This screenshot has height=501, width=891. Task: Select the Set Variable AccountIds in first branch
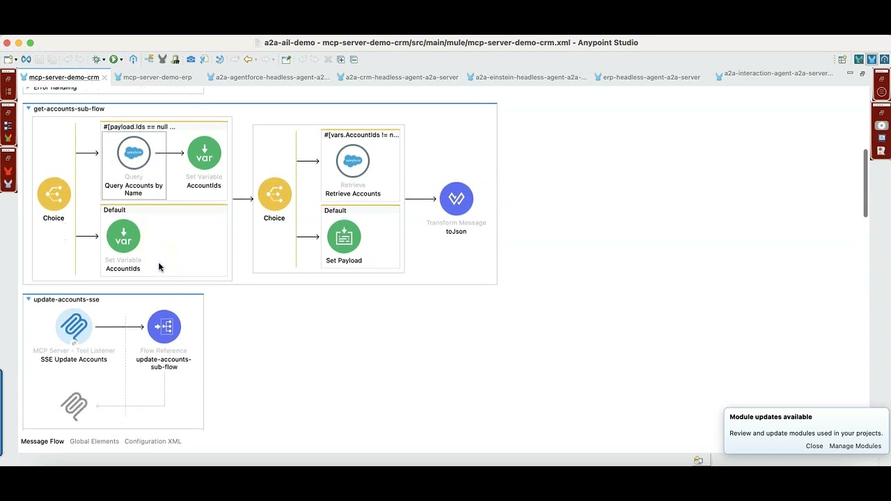coord(204,153)
